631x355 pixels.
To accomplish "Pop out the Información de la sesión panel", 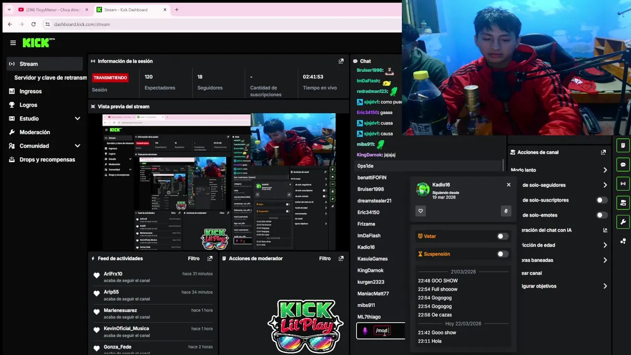I will coord(341,61).
